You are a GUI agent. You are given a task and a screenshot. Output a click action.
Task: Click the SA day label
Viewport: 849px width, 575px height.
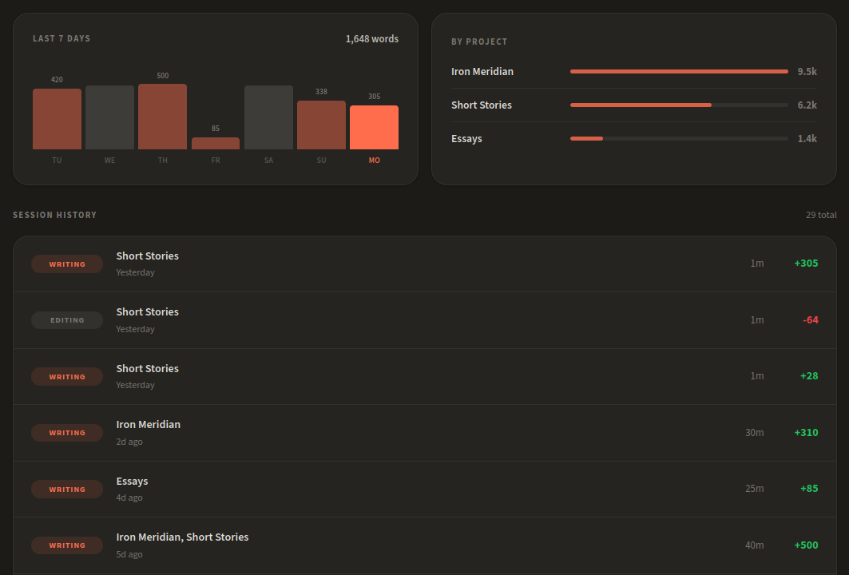pyautogui.click(x=268, y=161)
